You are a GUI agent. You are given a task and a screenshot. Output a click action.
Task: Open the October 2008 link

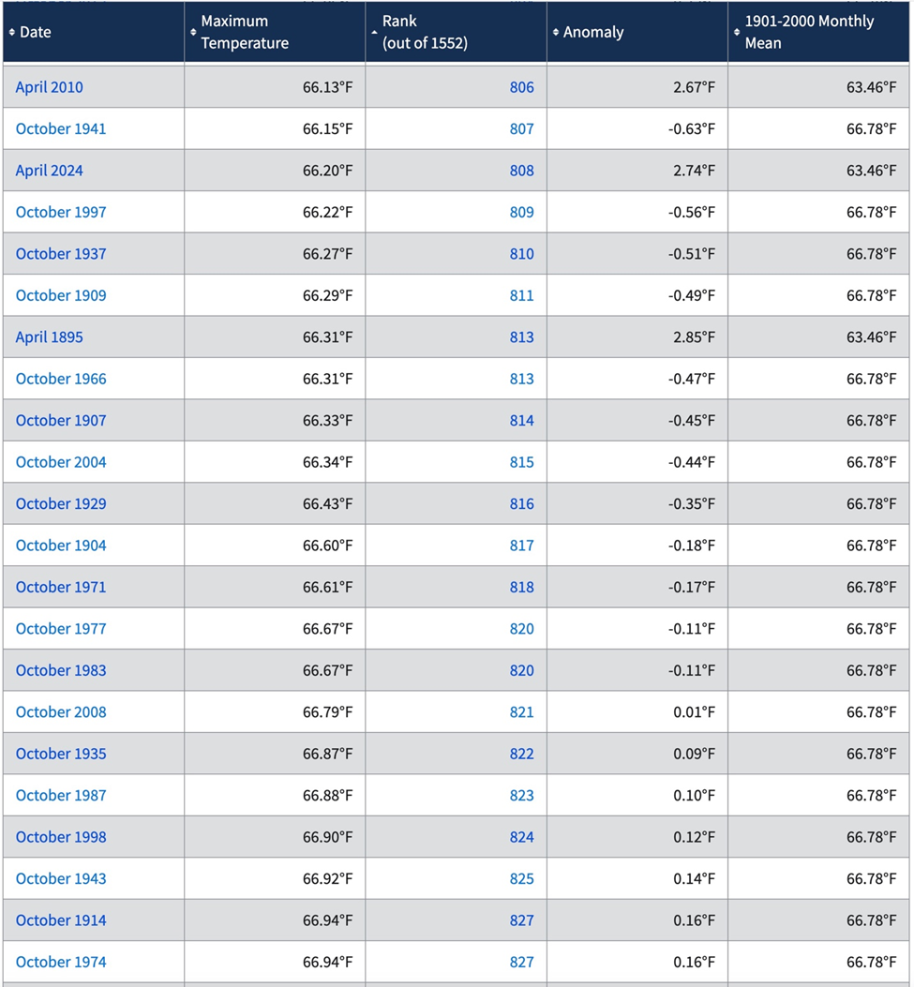tap(61, 712)
